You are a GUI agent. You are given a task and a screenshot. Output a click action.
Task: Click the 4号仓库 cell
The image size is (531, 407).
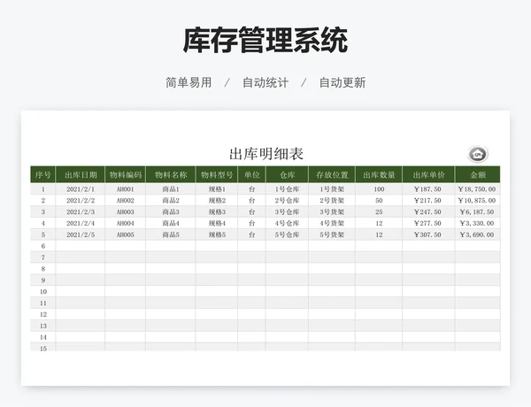pyautogui.click(x=287, y=223)
